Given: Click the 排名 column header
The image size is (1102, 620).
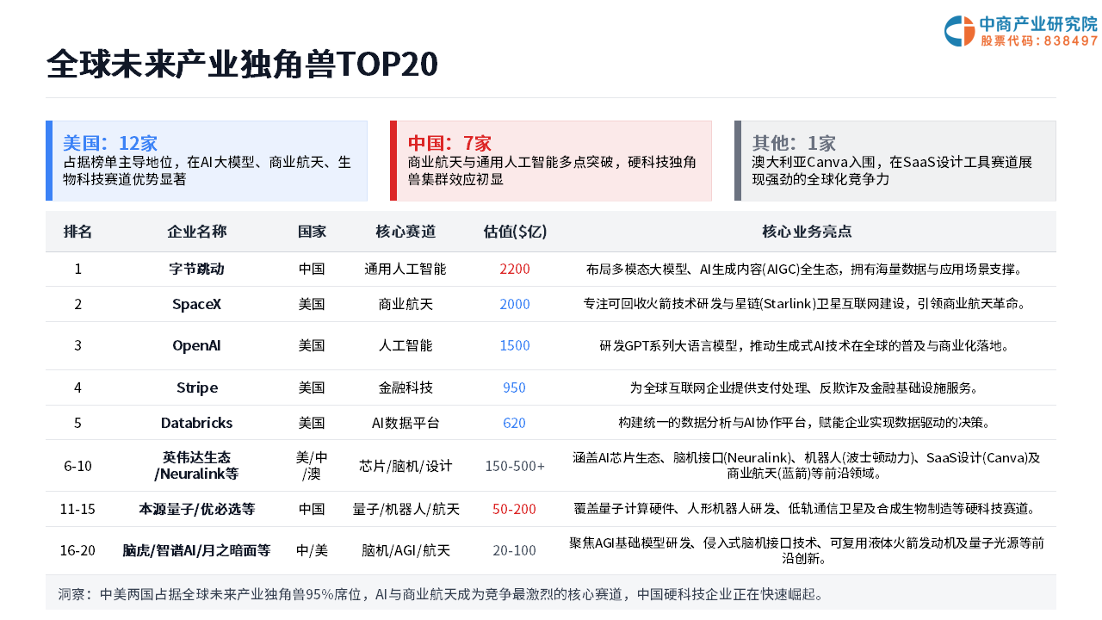Looking at the screenshot, I should tap(77, 232).
